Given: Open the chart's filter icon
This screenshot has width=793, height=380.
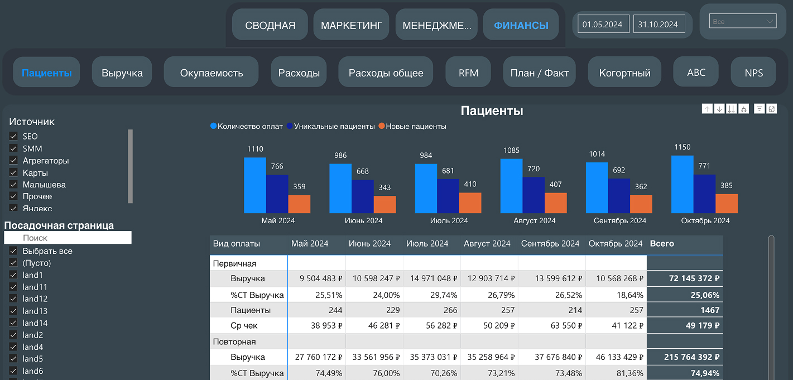Looking at the screenshot, I should click(x=760, y=109).
